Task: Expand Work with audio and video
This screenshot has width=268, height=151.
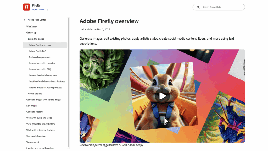Action: coord(39,118)
